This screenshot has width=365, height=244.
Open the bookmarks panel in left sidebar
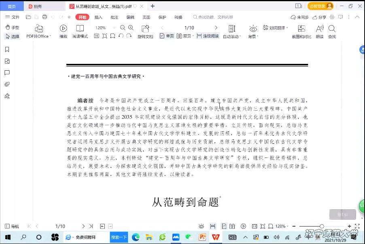(x=6, y=50)
